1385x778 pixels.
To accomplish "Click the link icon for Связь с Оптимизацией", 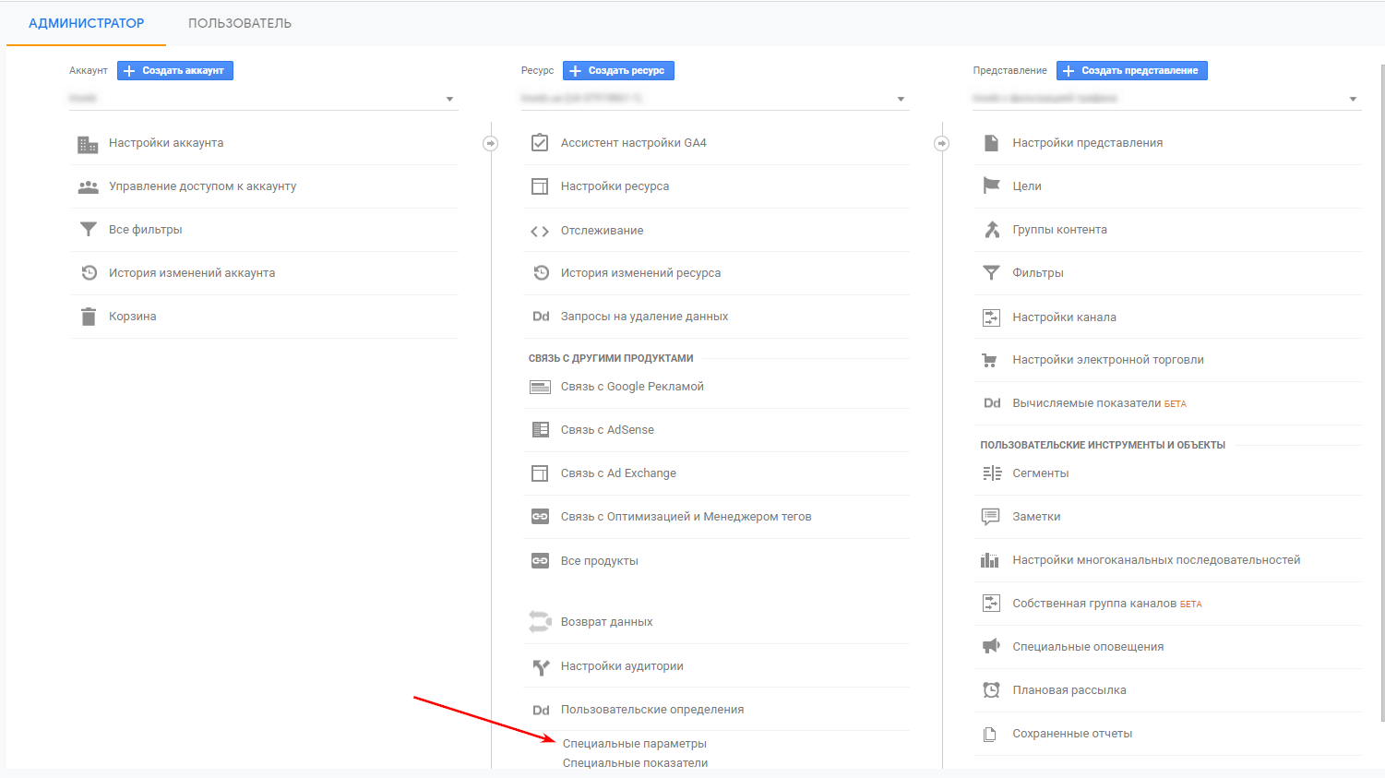I will [x=540, y=517].
